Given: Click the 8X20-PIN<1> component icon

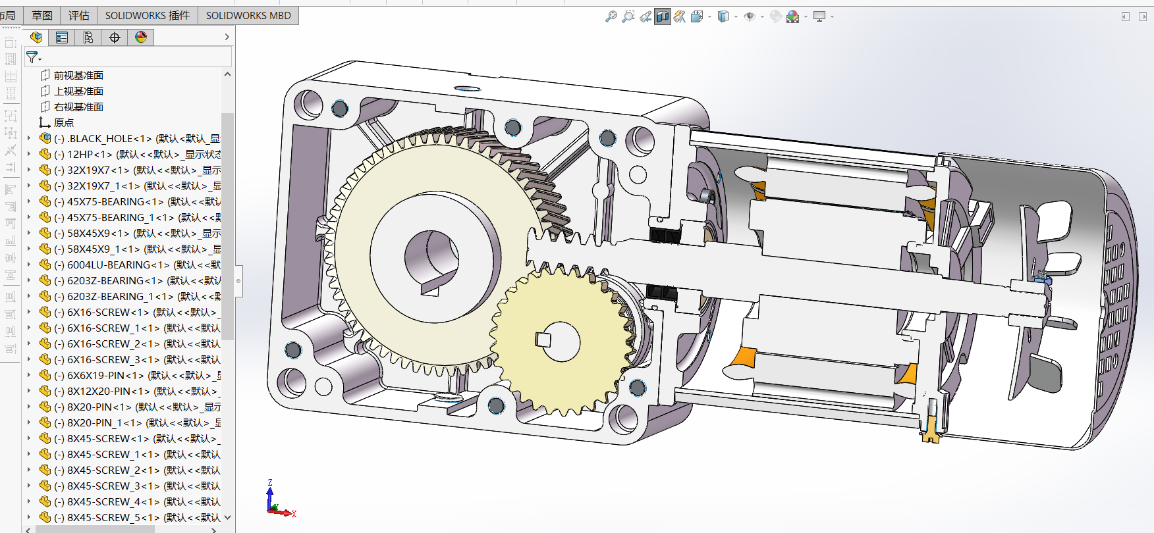Looking at the screenshot, I should pos(45,407).
